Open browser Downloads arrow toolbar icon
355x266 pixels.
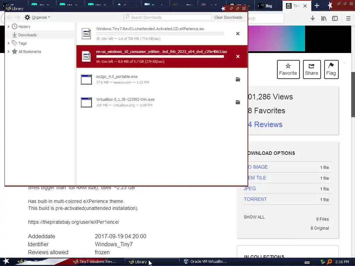[x=313, y=18]
